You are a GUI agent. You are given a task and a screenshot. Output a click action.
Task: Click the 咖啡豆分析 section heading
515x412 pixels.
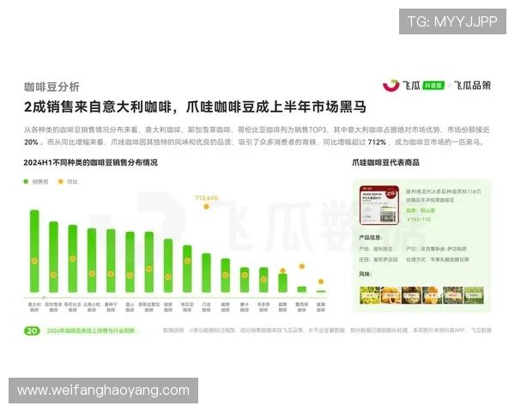[x=51, y=87]
